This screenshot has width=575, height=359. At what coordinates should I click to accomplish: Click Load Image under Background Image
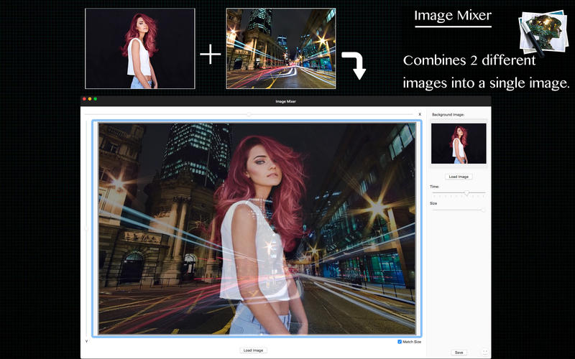(458, 176)
